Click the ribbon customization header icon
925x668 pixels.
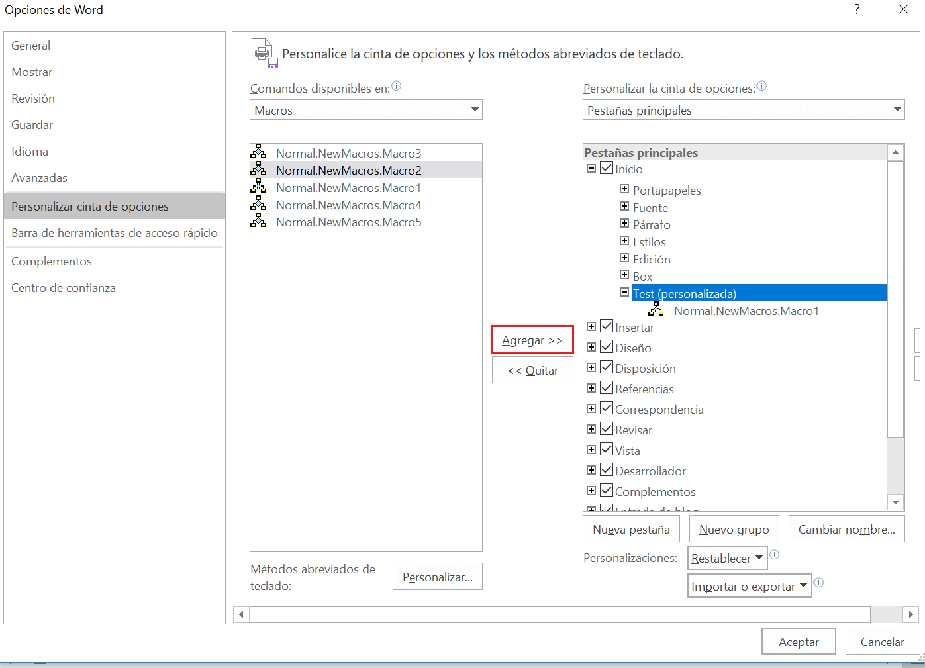tap(264, 54)
